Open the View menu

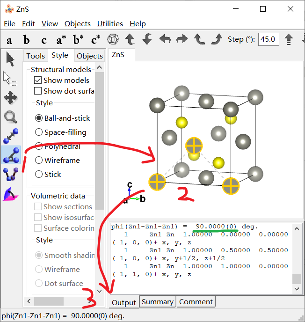50,23
